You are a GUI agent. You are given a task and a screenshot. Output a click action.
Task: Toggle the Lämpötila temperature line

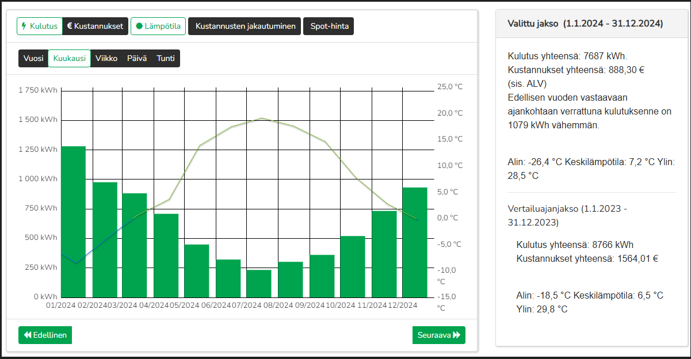pyautogui.click(x=158, y=26)
